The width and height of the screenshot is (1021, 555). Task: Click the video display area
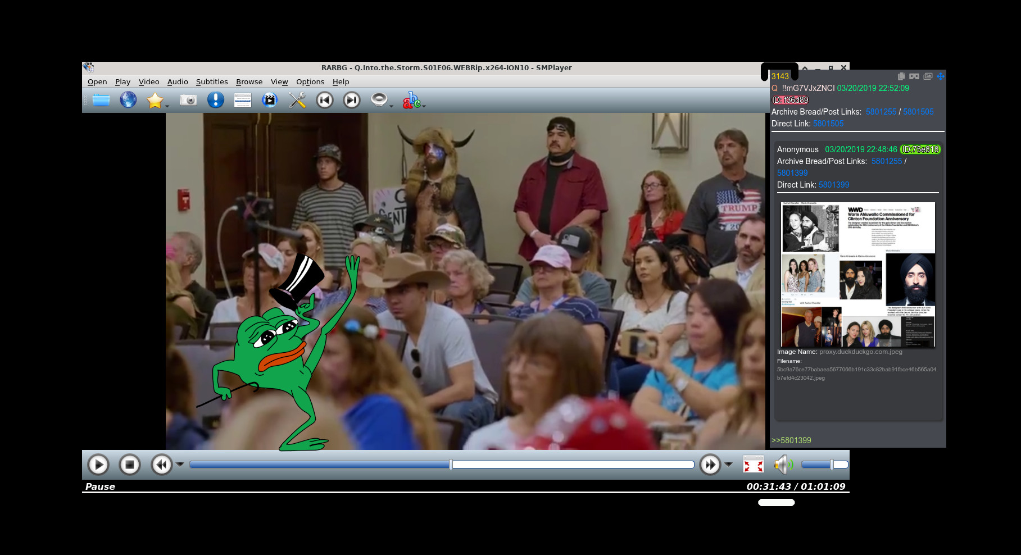pyautogui.click(x=465, y=281)
